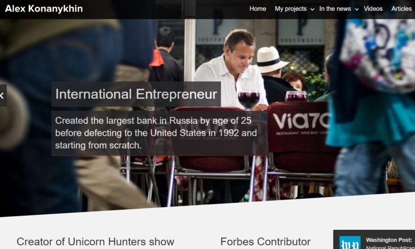Expand the In the news dropdown chevron
The height and width of the screenshot is (249, 415).
pos(357,9)
